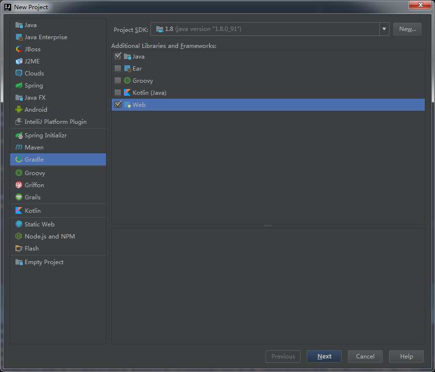The height and width of the screenshot is (372, 435).
Task: Click the Web framework icon
Action: pos(127,105)
